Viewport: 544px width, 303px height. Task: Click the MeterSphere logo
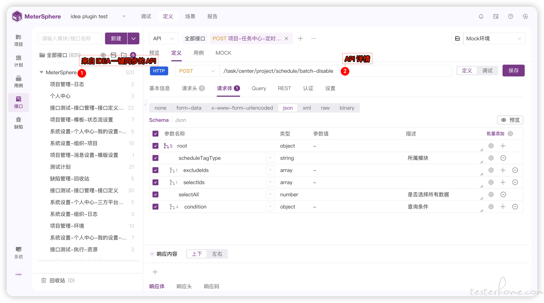36,17
